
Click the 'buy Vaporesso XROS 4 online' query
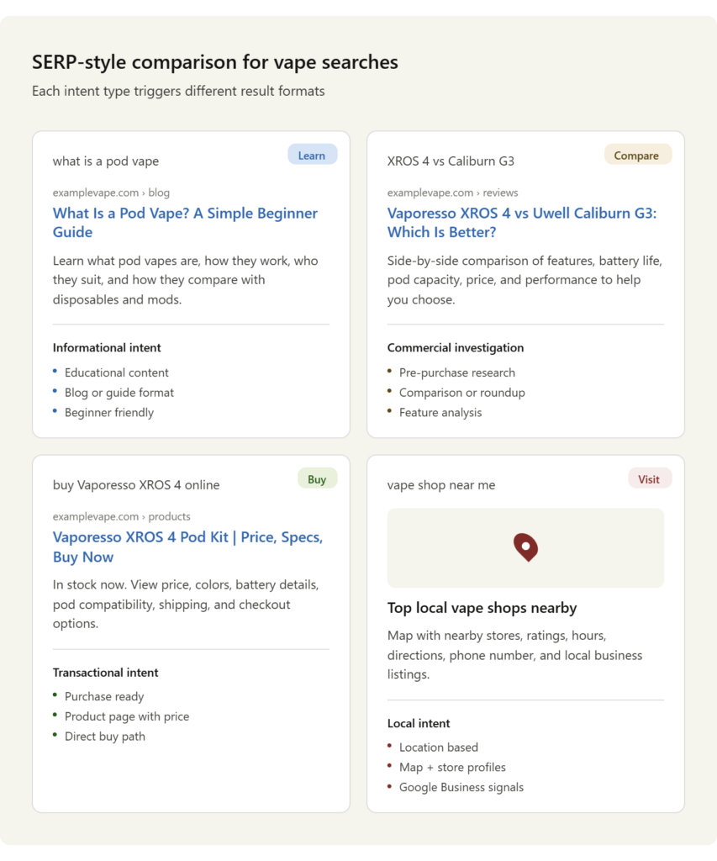[x=136, y=484]
